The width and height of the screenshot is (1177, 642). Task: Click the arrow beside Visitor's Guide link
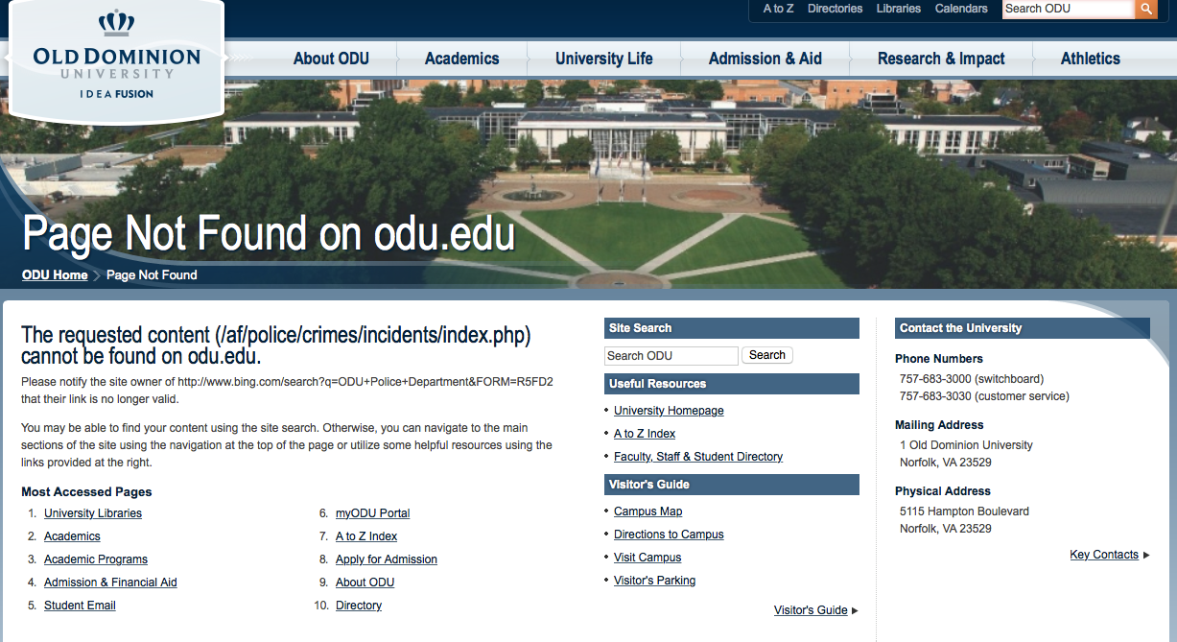coord(855,610)
